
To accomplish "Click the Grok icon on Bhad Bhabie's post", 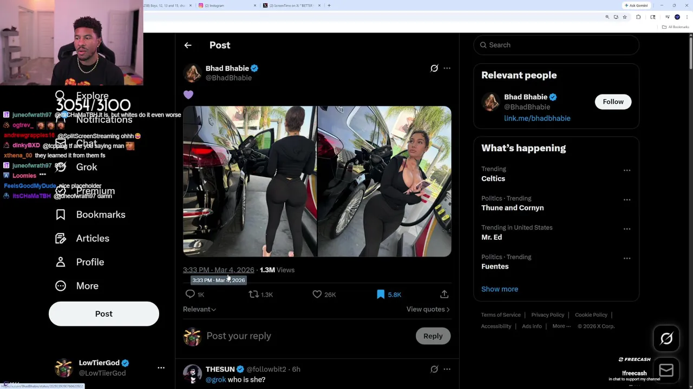I will [434, 69].
